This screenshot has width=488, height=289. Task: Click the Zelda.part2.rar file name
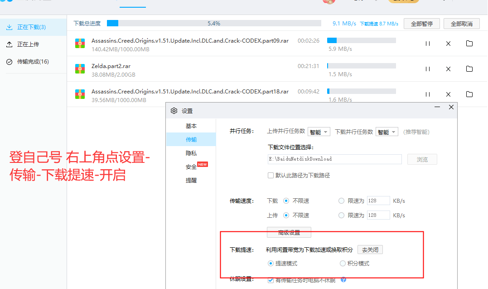click(x=111, y=66)
